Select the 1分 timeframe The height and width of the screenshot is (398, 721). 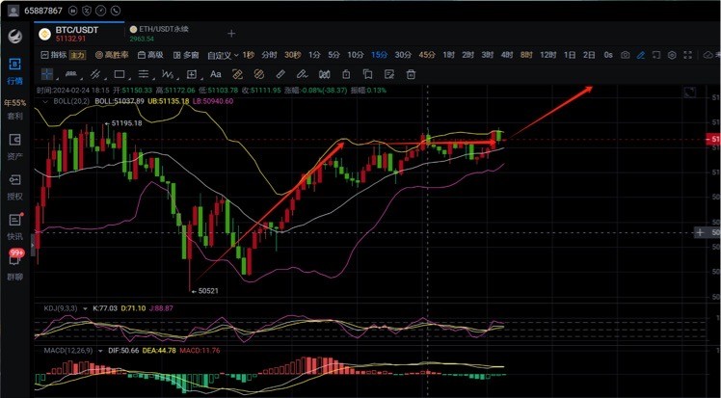tap(314, 55)
